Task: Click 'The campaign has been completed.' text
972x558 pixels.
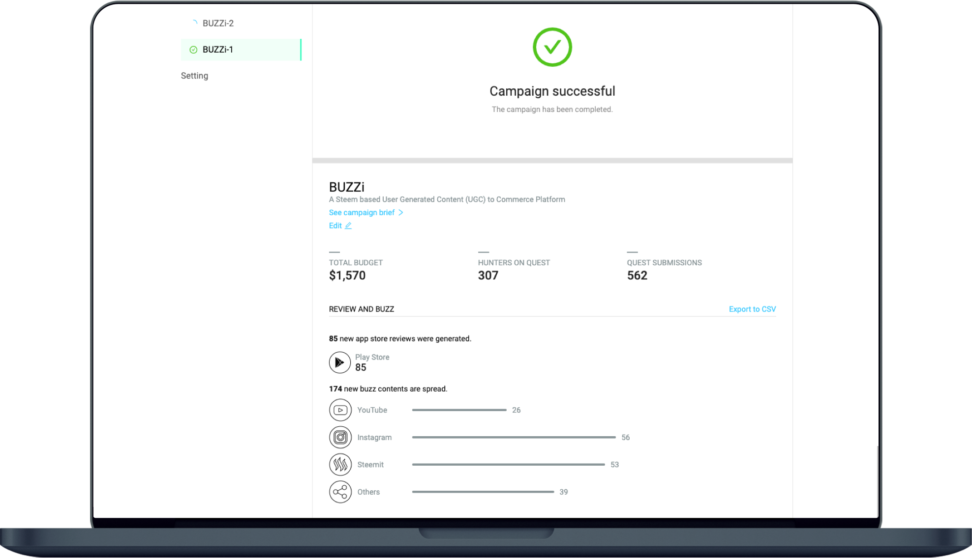Action: point(552,110)
